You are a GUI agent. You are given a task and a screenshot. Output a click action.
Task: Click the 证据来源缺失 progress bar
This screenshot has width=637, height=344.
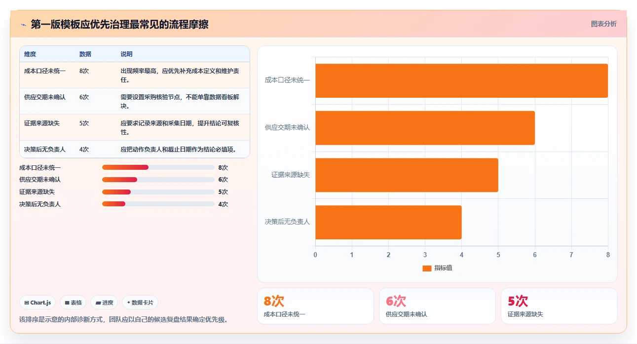coord(158,192)
